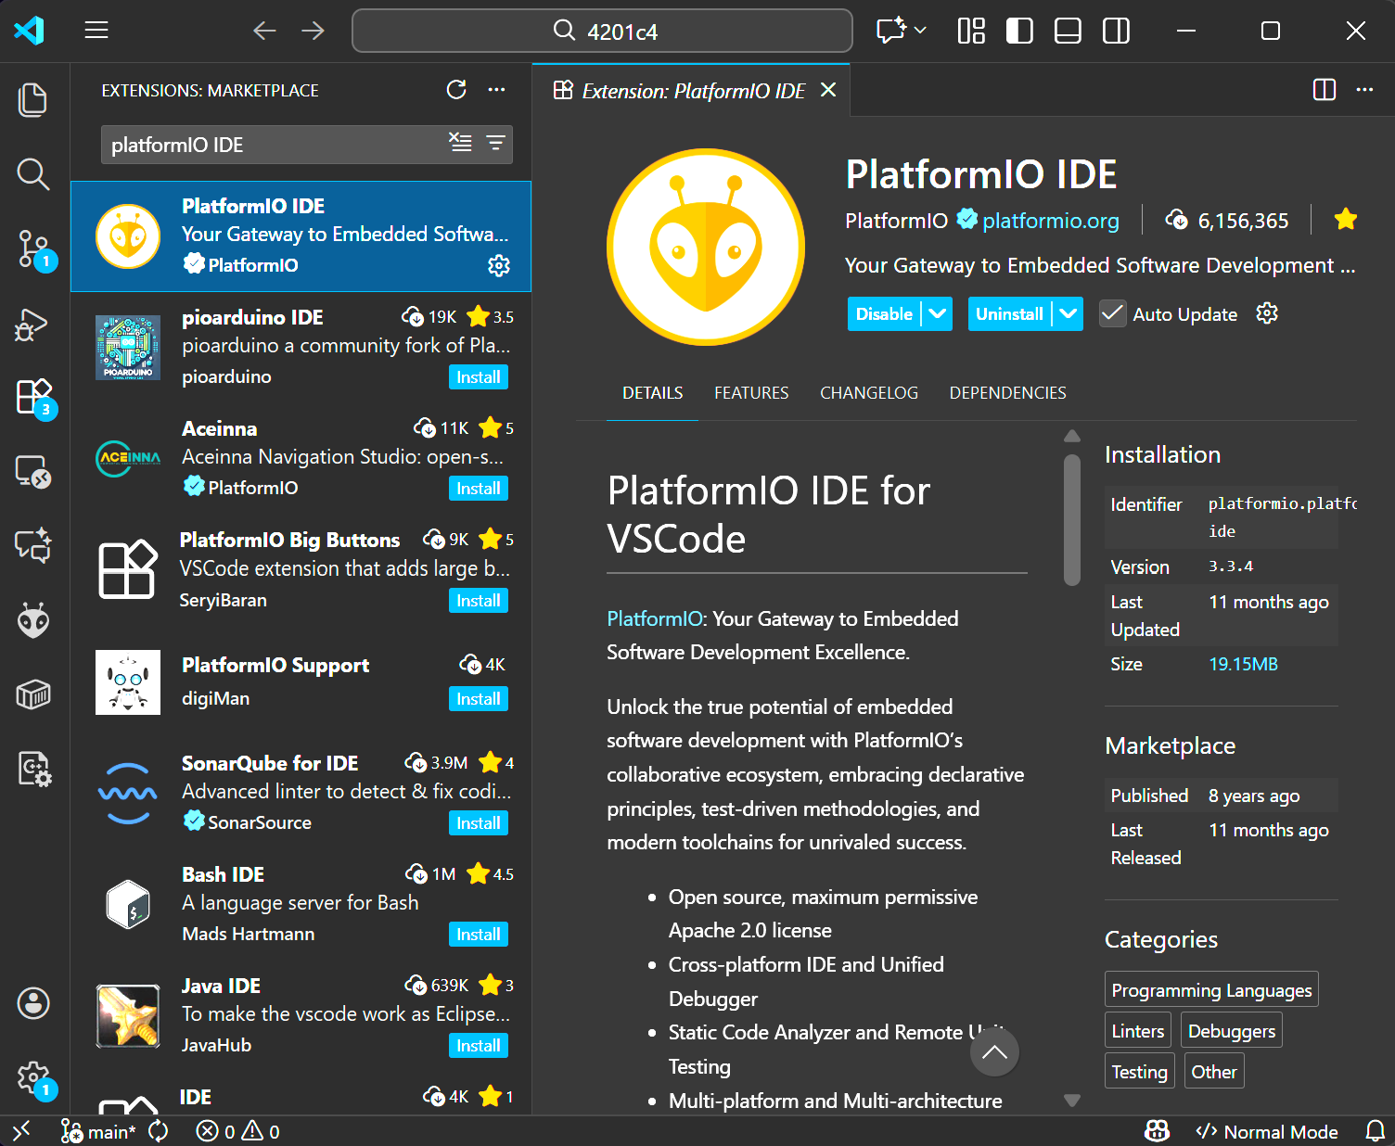The height and width of the screenshot is (1146, 1395).
Task: Open the extension settings gear beside Auto Update
Action: [1267, 313]
